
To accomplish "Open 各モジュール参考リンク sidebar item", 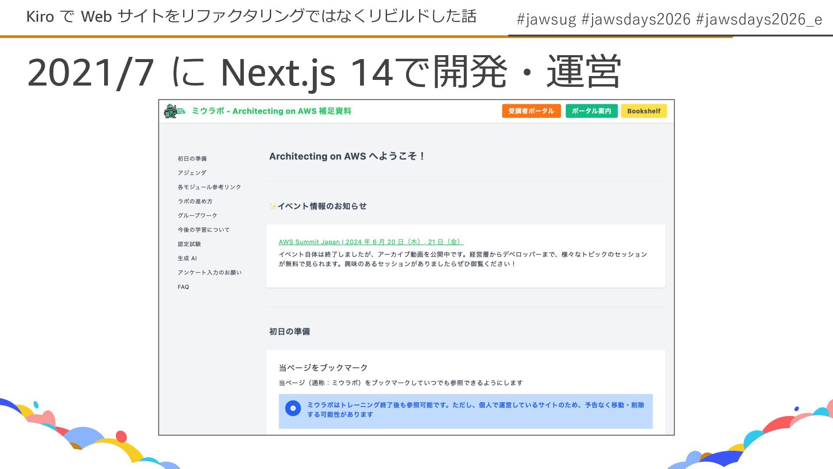I will tap(209, 187).
